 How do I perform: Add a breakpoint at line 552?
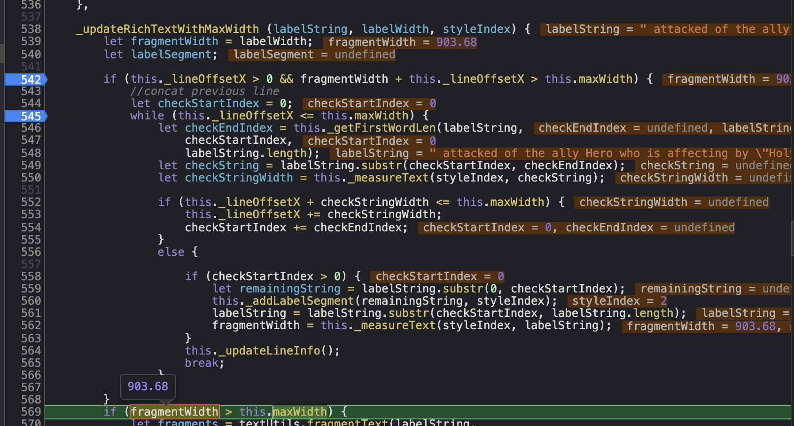point(31,202)
